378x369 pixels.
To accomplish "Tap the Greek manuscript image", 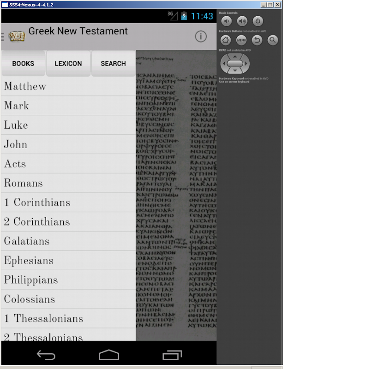I will tap(176, 195).
